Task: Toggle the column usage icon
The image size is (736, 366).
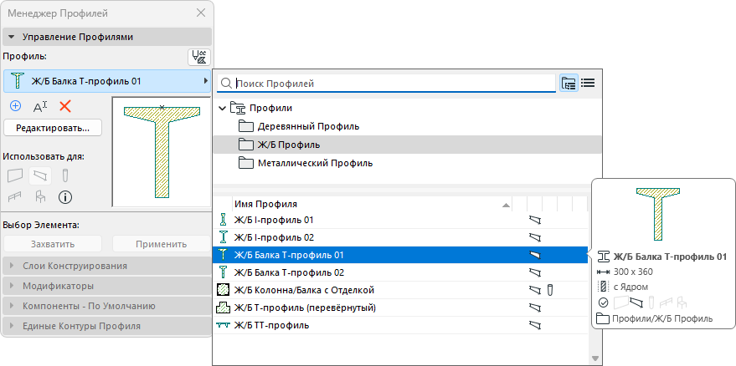Action: 64,175
